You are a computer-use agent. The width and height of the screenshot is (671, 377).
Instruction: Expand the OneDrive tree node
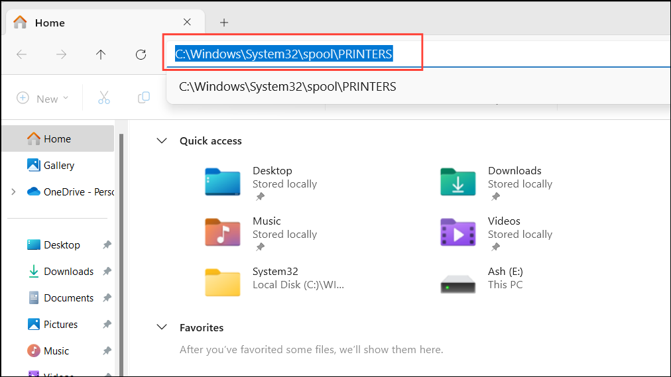point(13,192)
